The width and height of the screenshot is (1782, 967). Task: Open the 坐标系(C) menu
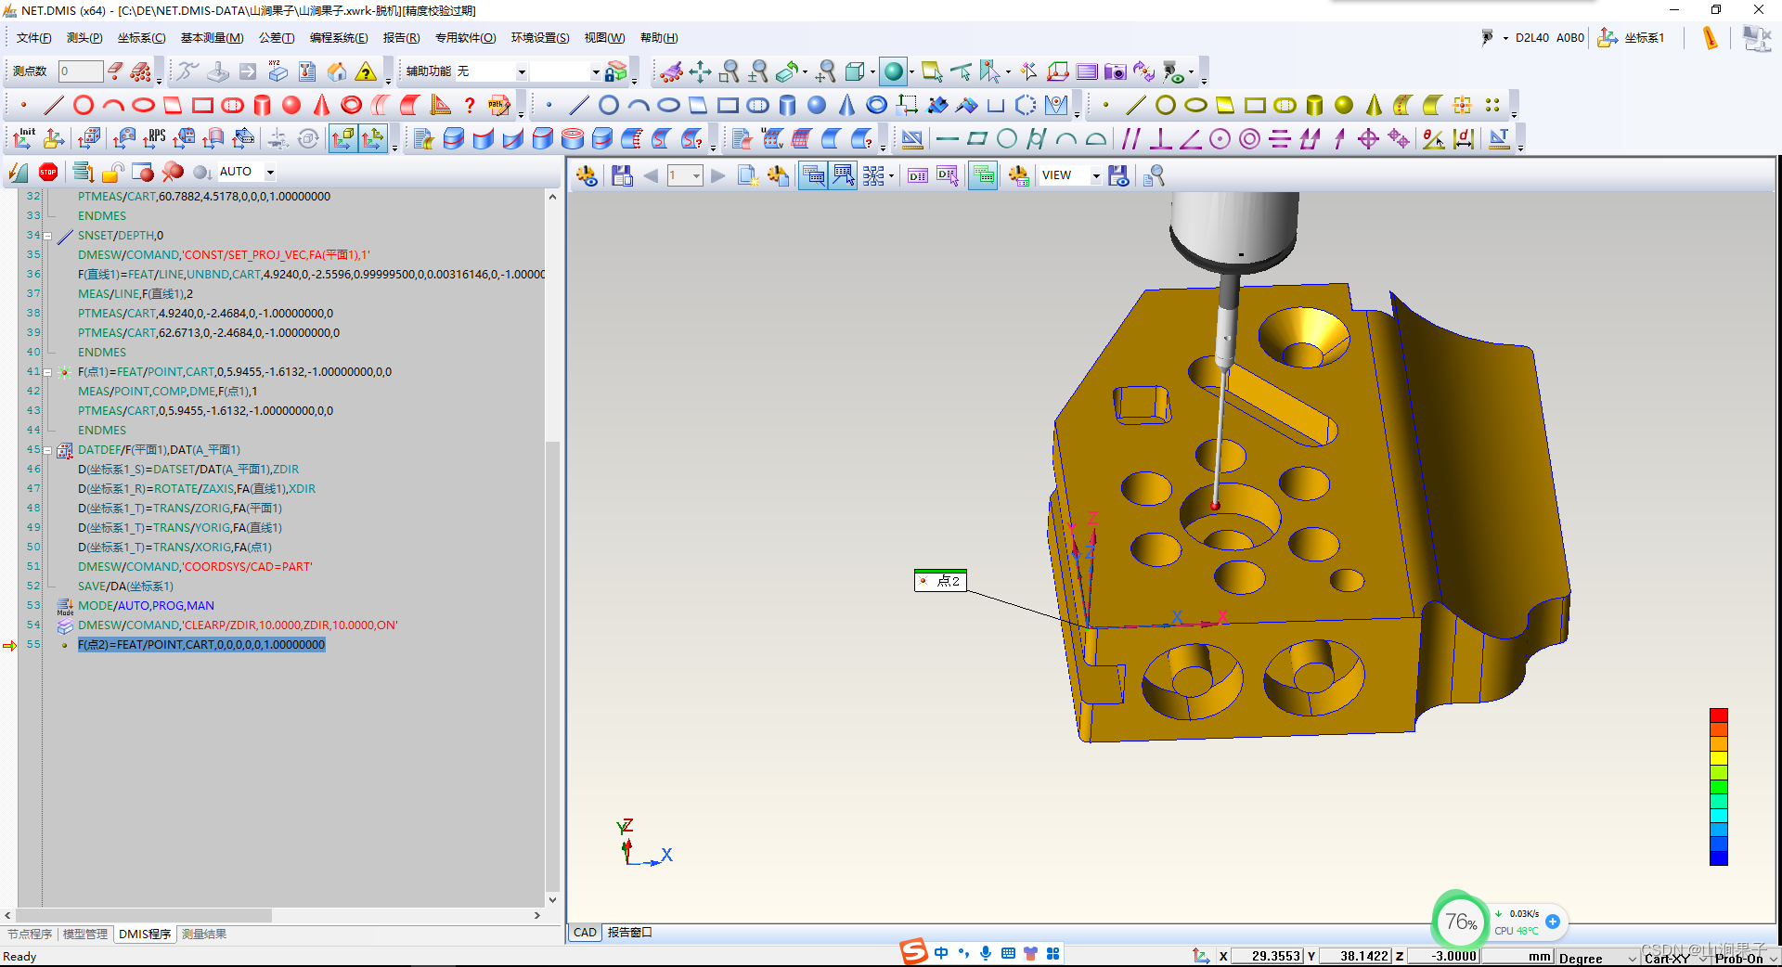coord(141,38)
